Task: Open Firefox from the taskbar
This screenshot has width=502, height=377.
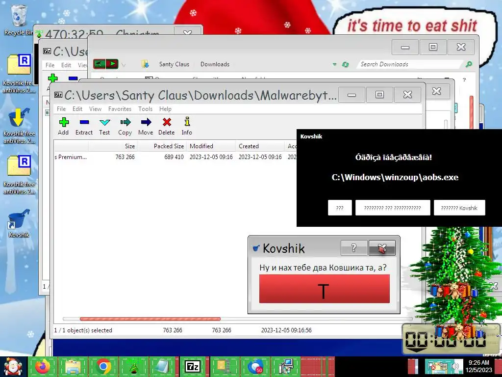Action: tap(43, 367)
